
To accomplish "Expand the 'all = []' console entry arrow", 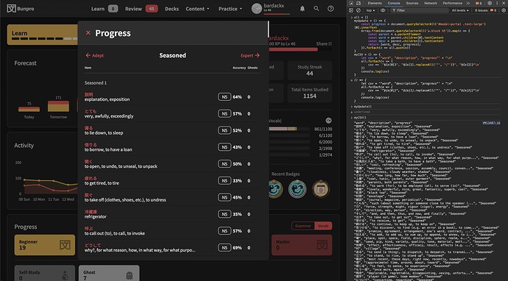I will point(352,18).
